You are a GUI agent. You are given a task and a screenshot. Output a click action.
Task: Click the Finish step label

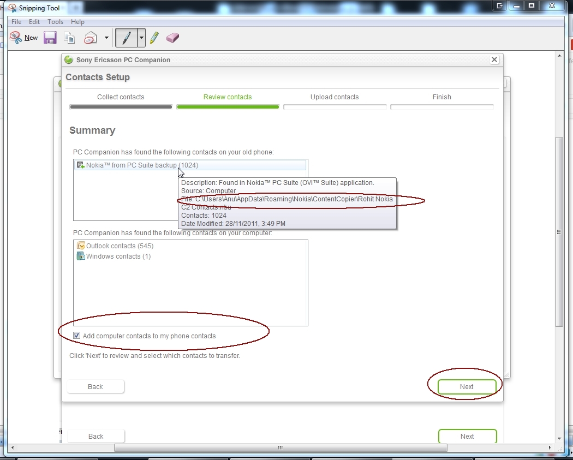click(x=442, y=97)
